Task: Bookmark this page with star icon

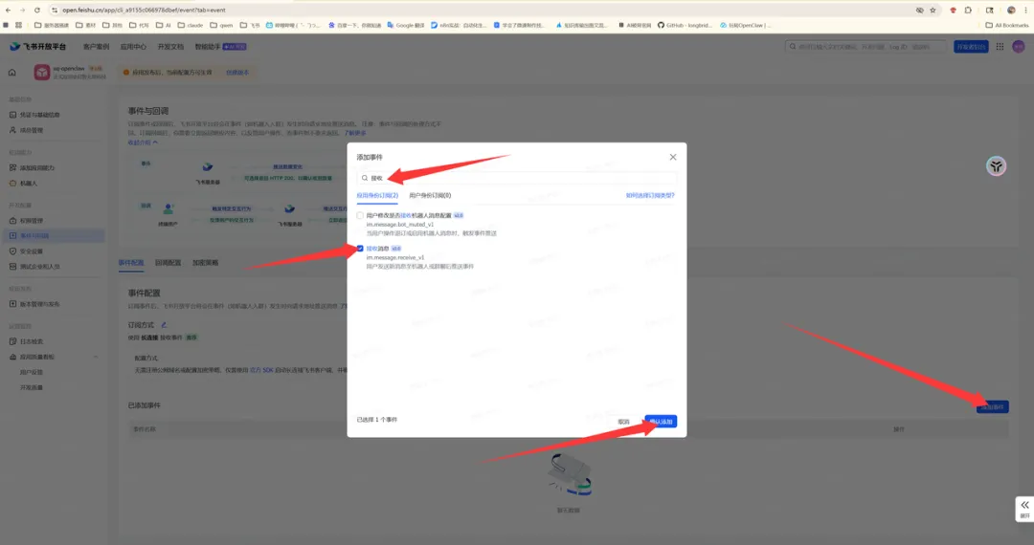Action: [x=933, y=10]
